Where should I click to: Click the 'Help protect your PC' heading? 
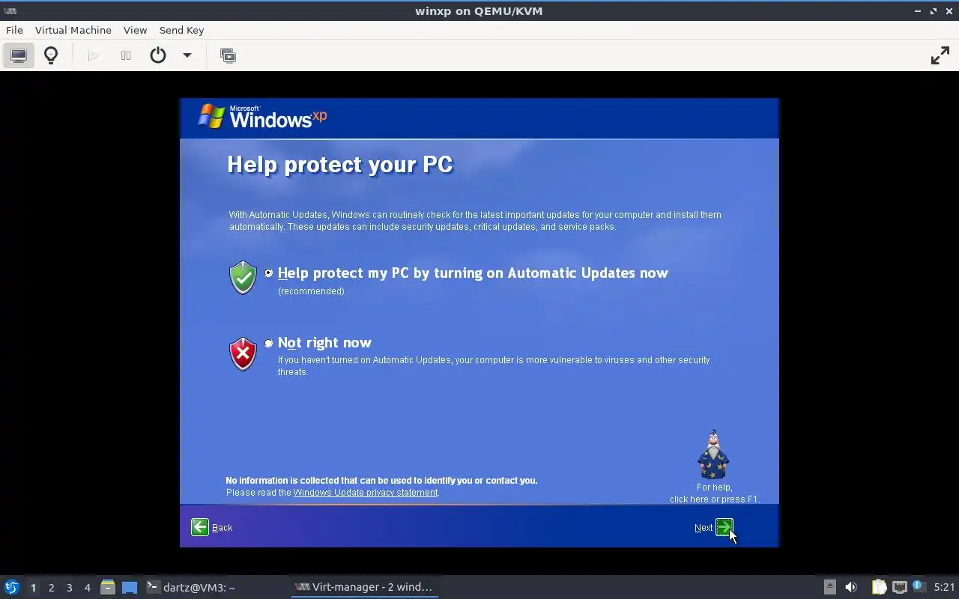[x=340, y=165]
